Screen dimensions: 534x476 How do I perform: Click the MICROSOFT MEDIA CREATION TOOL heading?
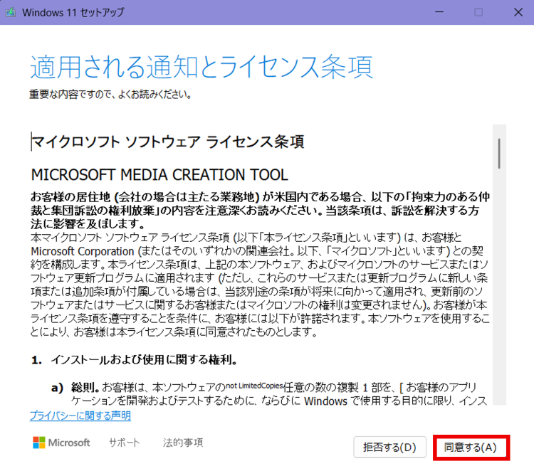tap(159, 174)
